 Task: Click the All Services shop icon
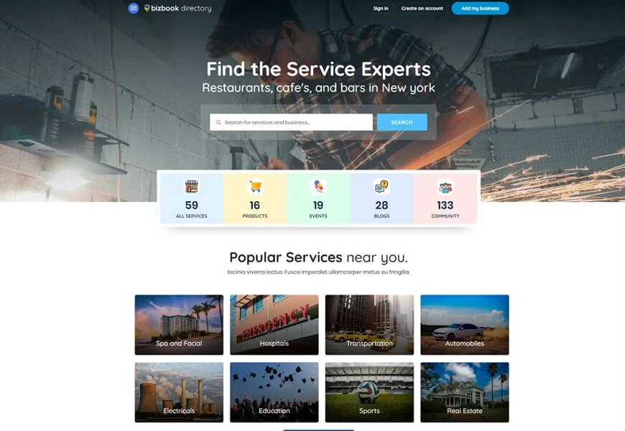point(191,186)
